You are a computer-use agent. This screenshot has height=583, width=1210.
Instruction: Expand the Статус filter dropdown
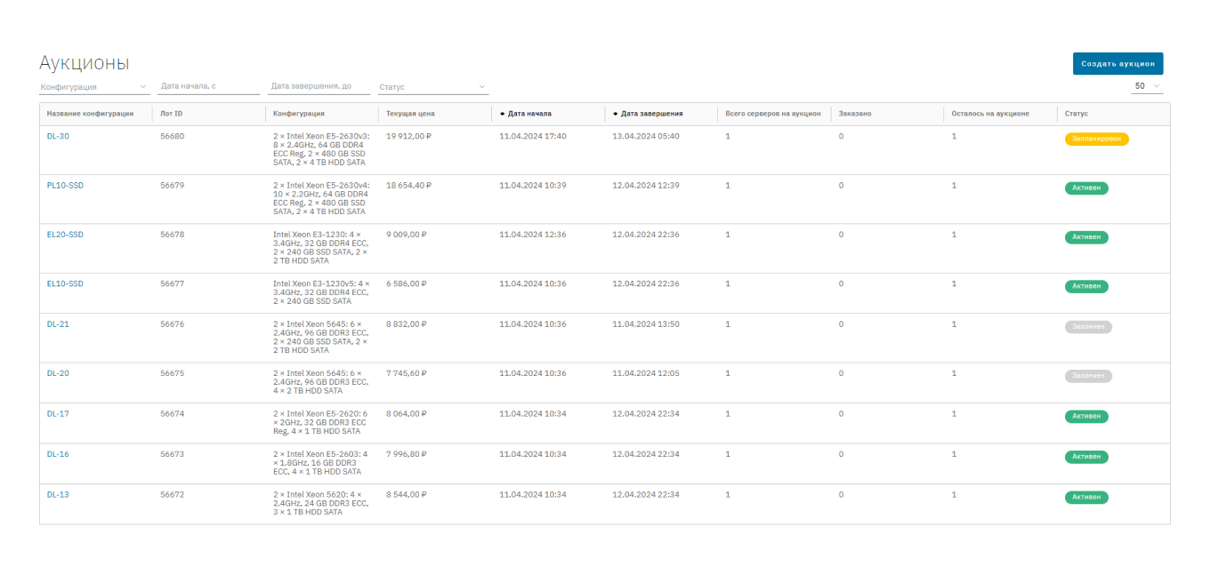pos(432,87)
